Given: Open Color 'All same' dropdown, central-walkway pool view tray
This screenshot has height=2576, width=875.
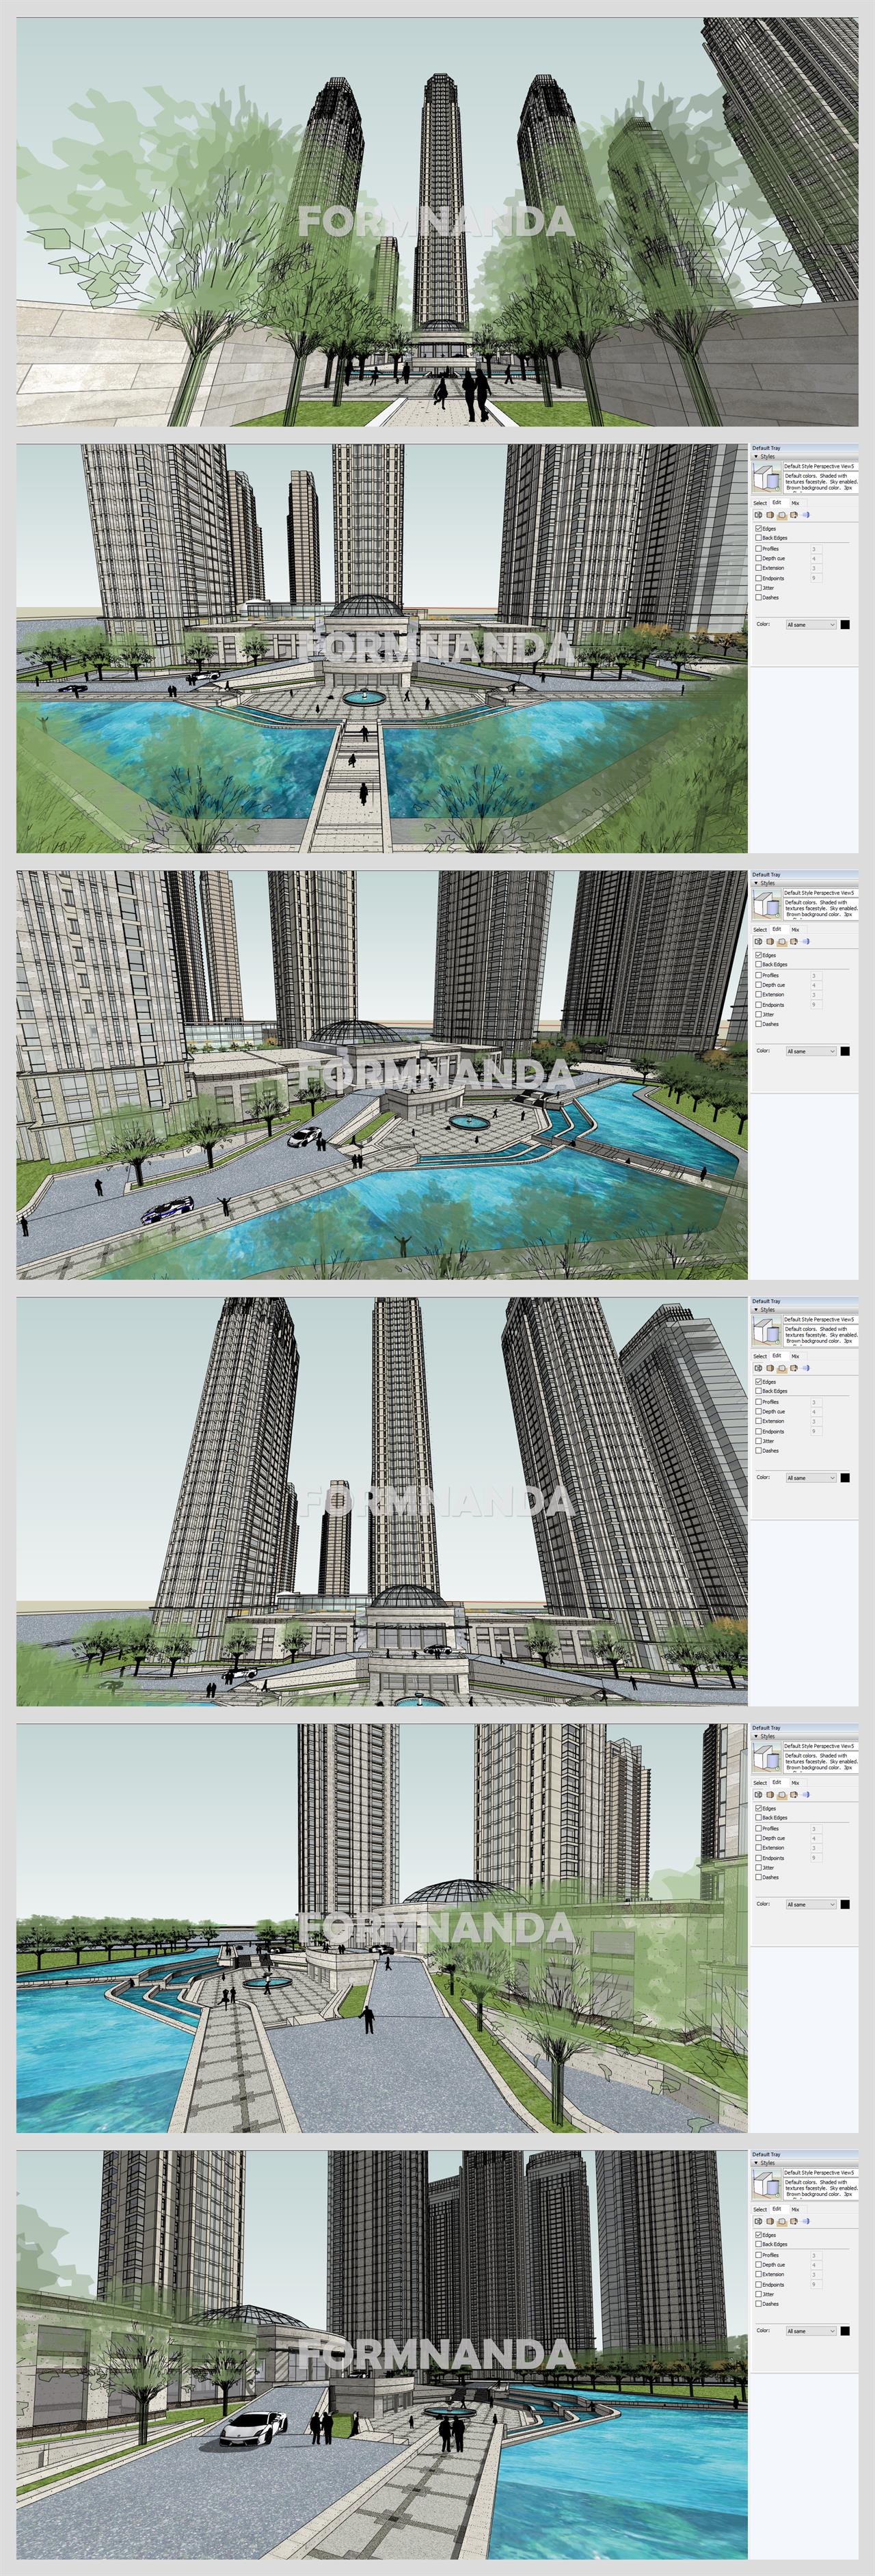Looking at the screenshot, I should 811,625.
